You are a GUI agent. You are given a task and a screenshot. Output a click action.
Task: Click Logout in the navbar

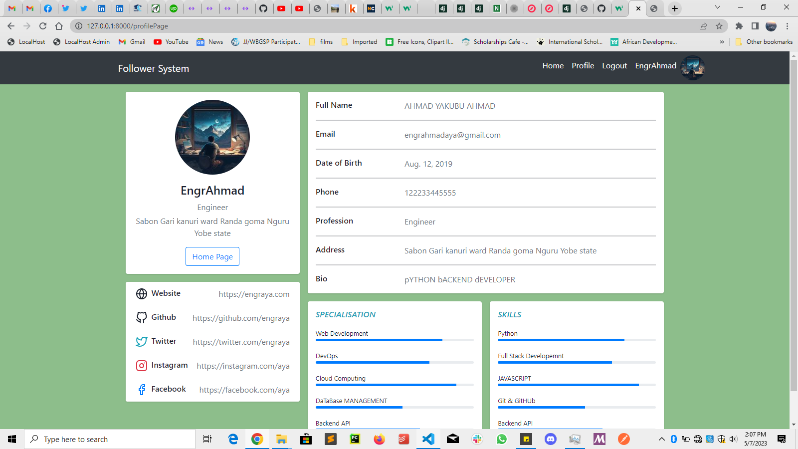click(x=614, y=65)
